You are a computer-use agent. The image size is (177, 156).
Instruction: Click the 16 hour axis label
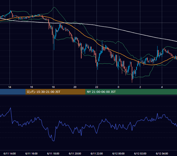31,87
